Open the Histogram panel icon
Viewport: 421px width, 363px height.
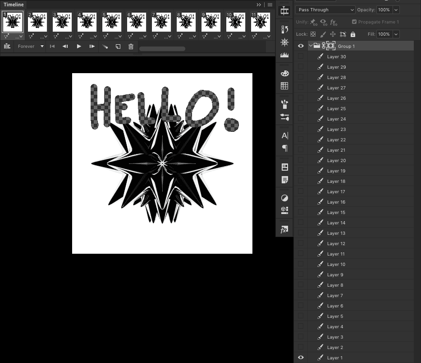(x=284, y=55)
